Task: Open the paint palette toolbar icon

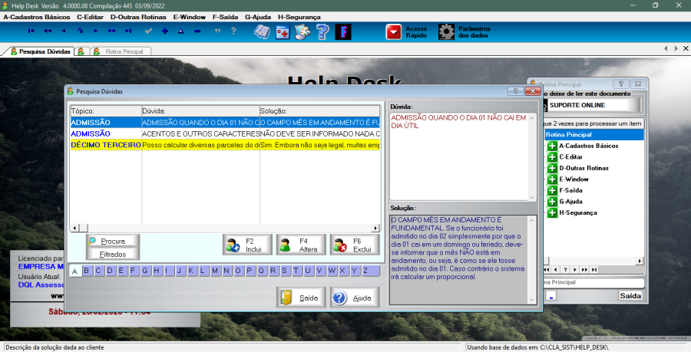Action: tap(303, 31)
